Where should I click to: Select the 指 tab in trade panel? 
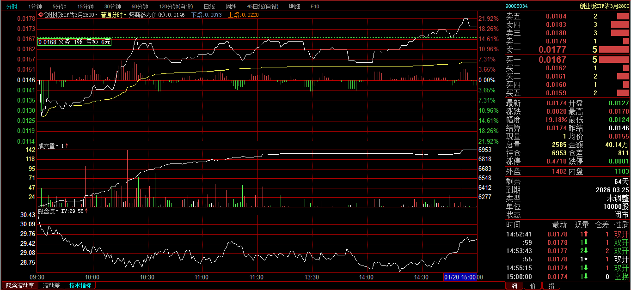(551, 286)
